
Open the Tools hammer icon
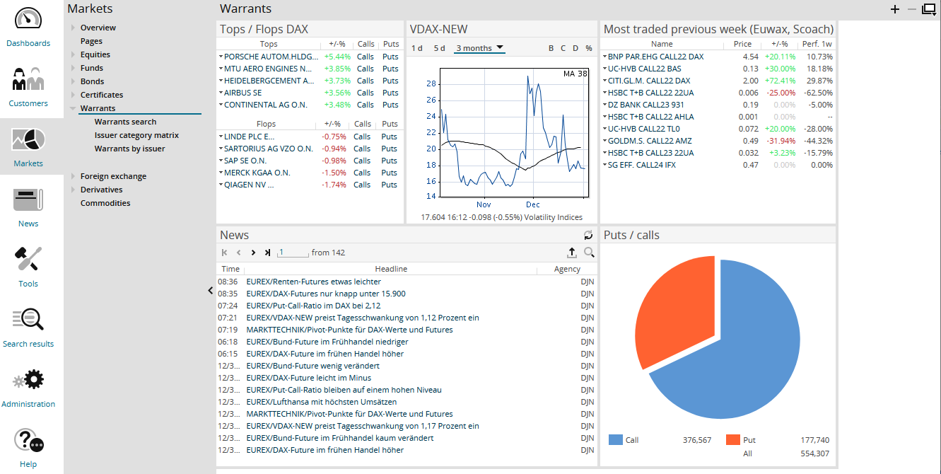pos(28,260)
